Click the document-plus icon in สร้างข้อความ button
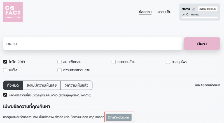 tap(110, 117)
